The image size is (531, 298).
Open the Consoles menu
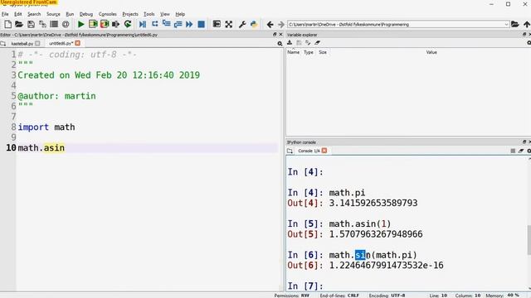click(x=107, y=14)
